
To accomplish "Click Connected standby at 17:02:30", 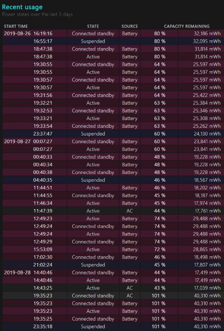I will click(93, 257).
